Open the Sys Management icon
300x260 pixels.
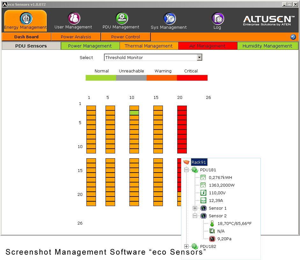[x=169, y=19]
